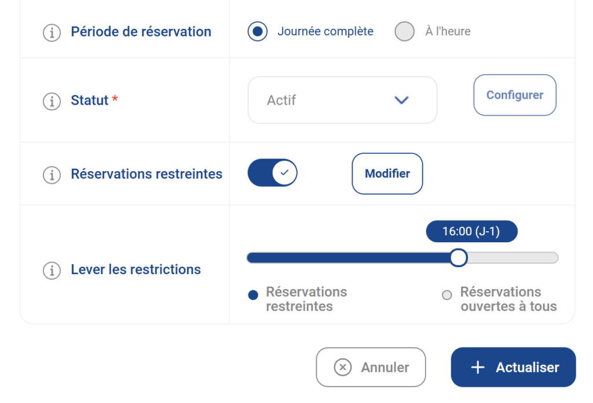Select the Journée complète radio button

click(257, 31)
